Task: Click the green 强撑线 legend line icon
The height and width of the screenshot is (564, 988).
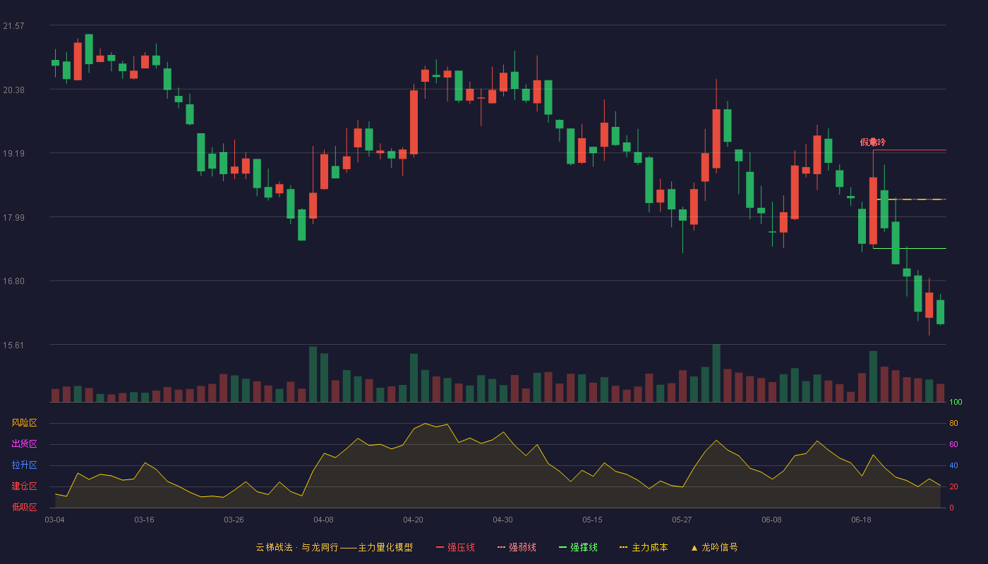Action: point(562,547)
